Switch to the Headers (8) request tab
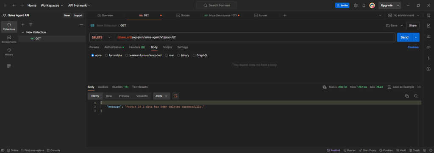Image resolution: width=434 pixels, height=153 pixels. [137, 47]
